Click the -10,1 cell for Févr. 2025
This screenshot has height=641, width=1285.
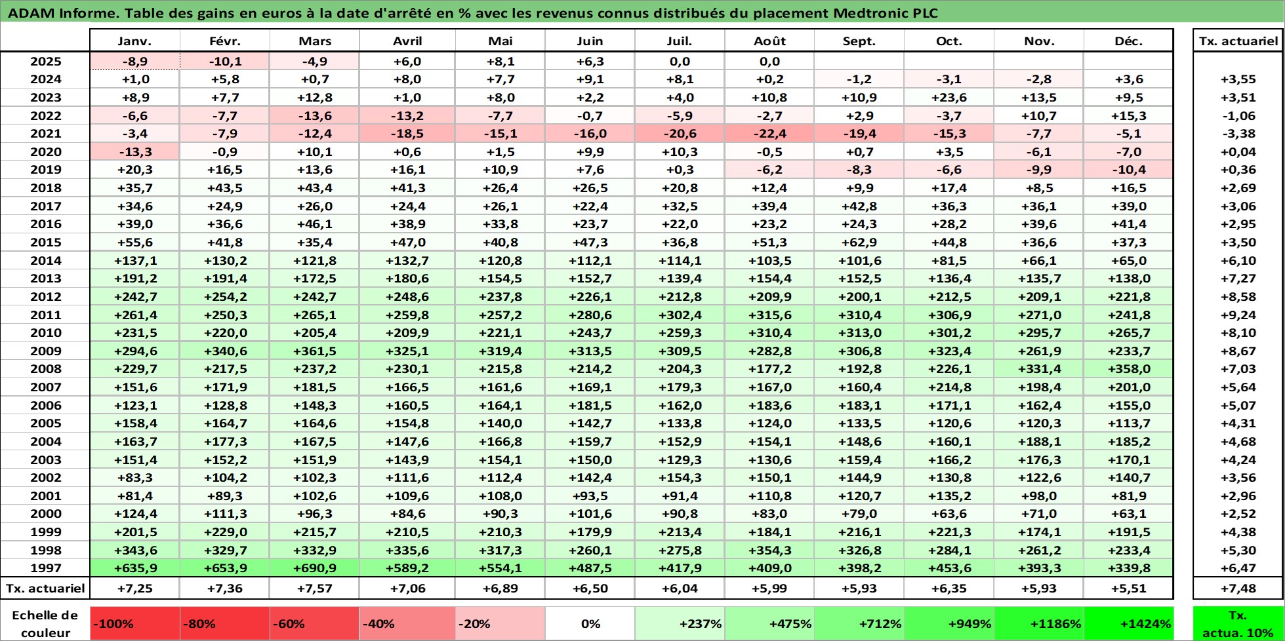pos(224,61)
